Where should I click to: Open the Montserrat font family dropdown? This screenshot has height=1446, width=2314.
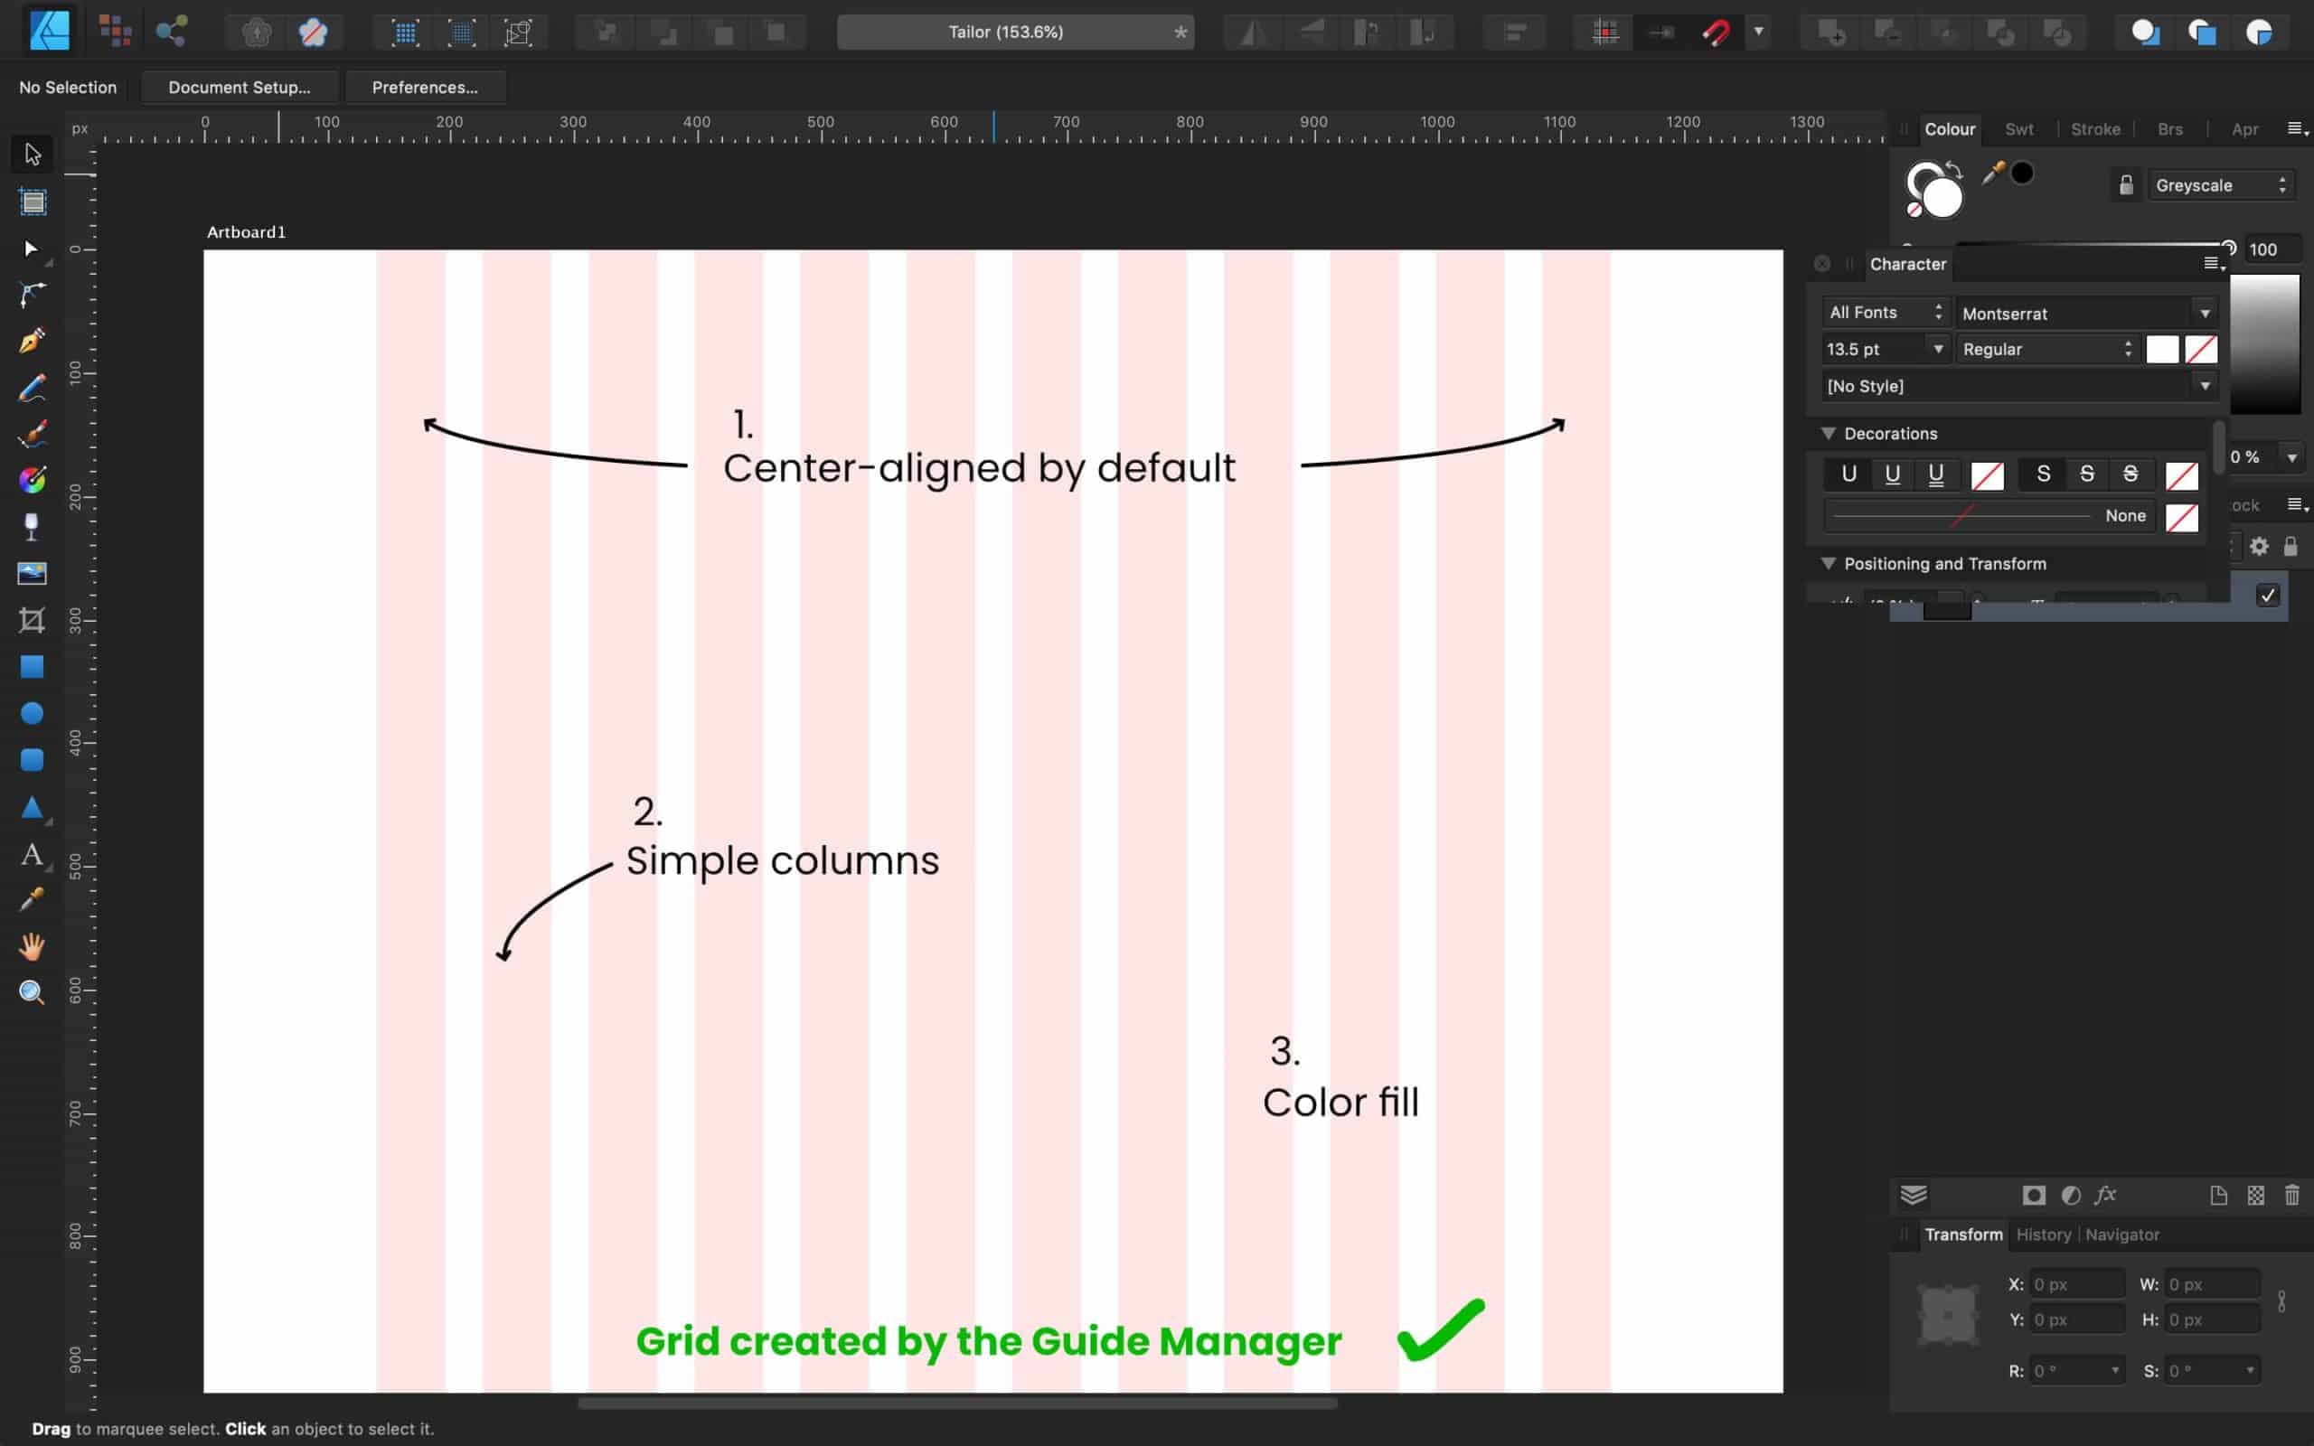click(x=2204, y=313)
